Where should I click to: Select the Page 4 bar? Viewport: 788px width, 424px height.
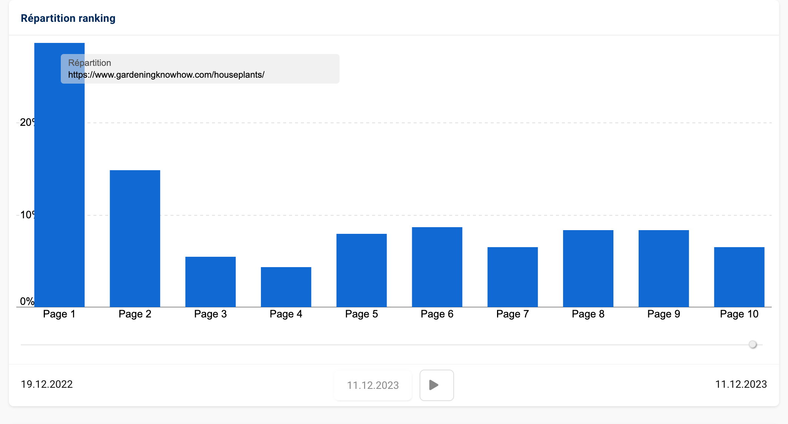point(286,287)
